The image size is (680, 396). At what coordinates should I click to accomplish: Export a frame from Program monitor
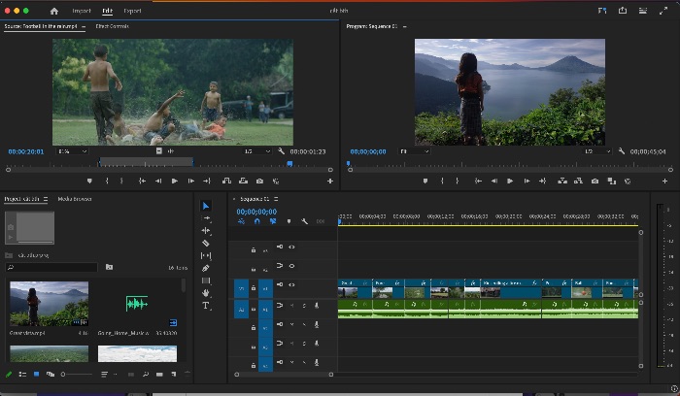[x=595, y=181]
